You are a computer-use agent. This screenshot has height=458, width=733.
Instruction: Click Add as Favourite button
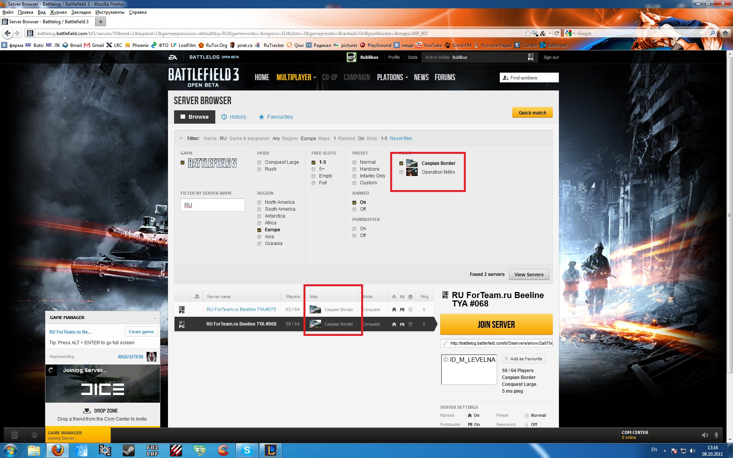[524, 359]
